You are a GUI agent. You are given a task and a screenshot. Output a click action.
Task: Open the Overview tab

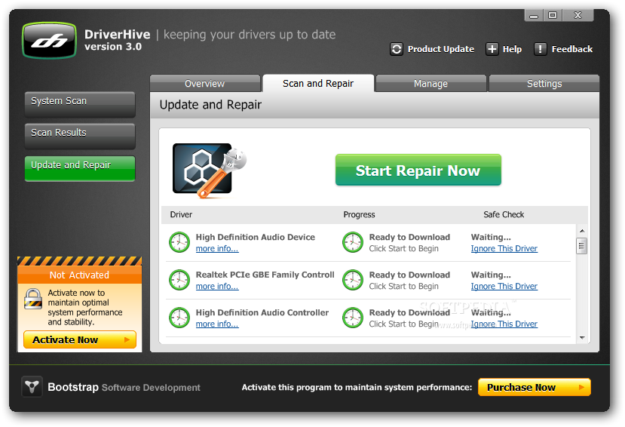point(205,83)
